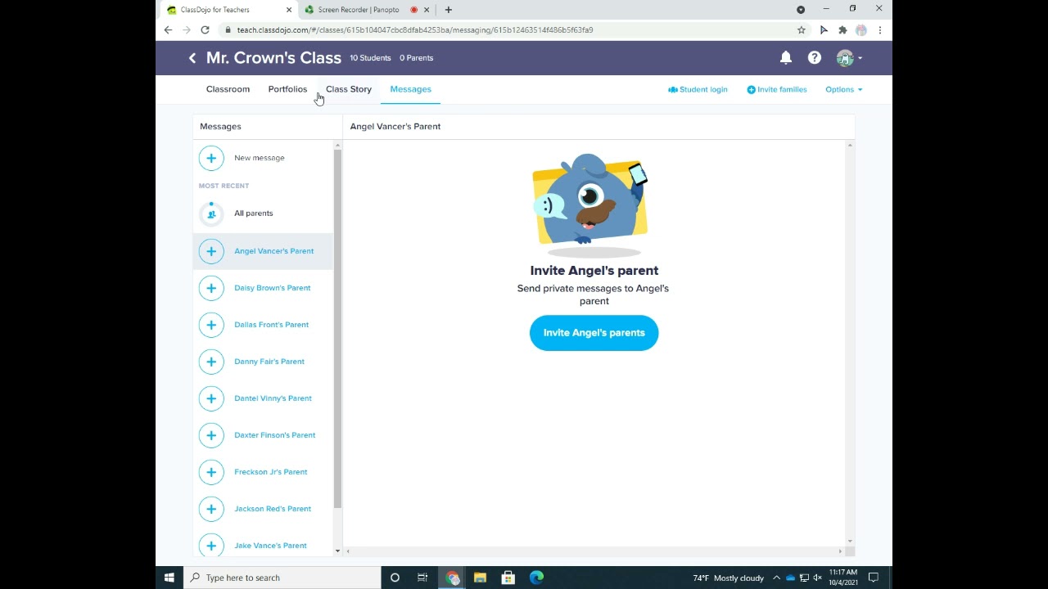This screenshot has height=589, width=1048.
Task: Expand the Options dropdown
Action: pos(843,89)
